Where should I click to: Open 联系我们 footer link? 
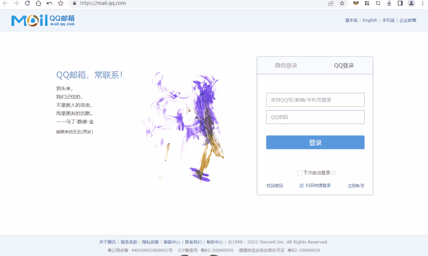(193, 242)
